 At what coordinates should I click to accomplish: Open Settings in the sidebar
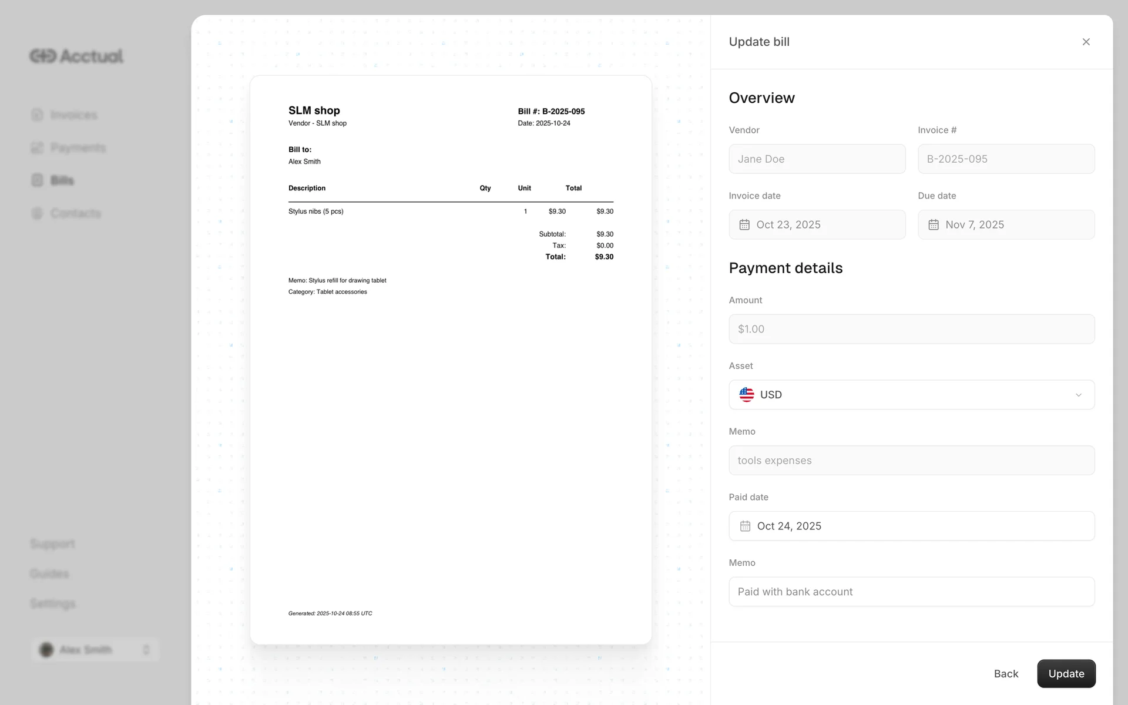[x=53, y=603]
